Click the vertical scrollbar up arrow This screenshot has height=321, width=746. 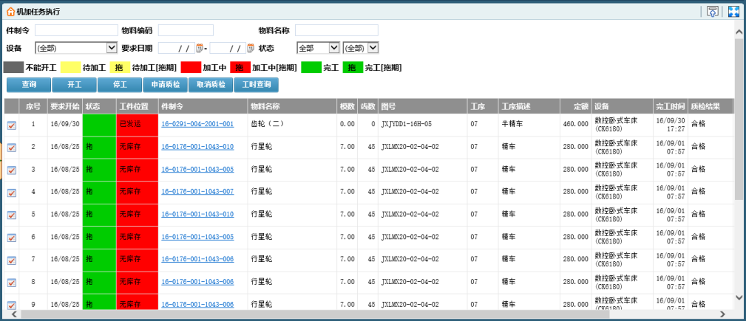[739, 42]
